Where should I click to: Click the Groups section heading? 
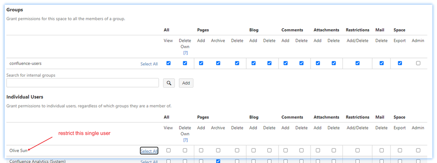(14, 10)
